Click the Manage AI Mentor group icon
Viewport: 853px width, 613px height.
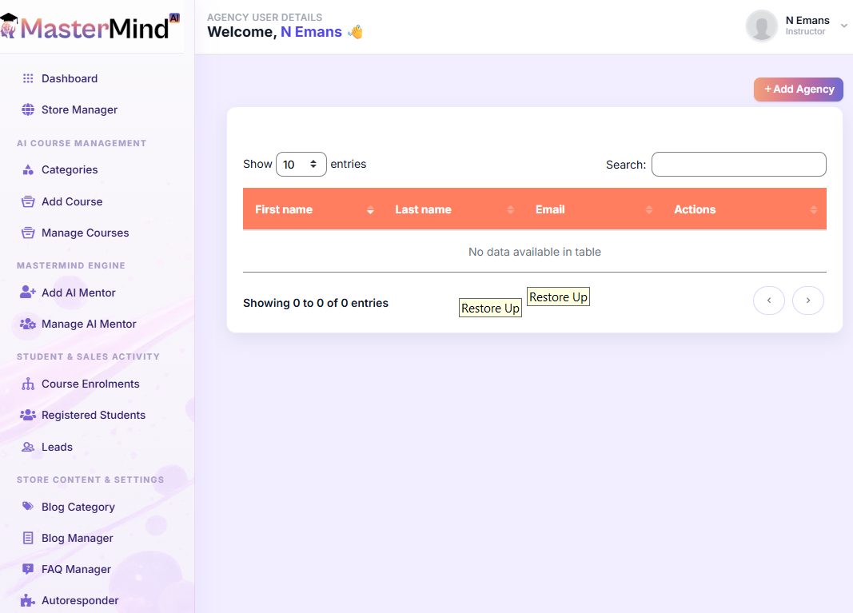[x=28, y=324]
